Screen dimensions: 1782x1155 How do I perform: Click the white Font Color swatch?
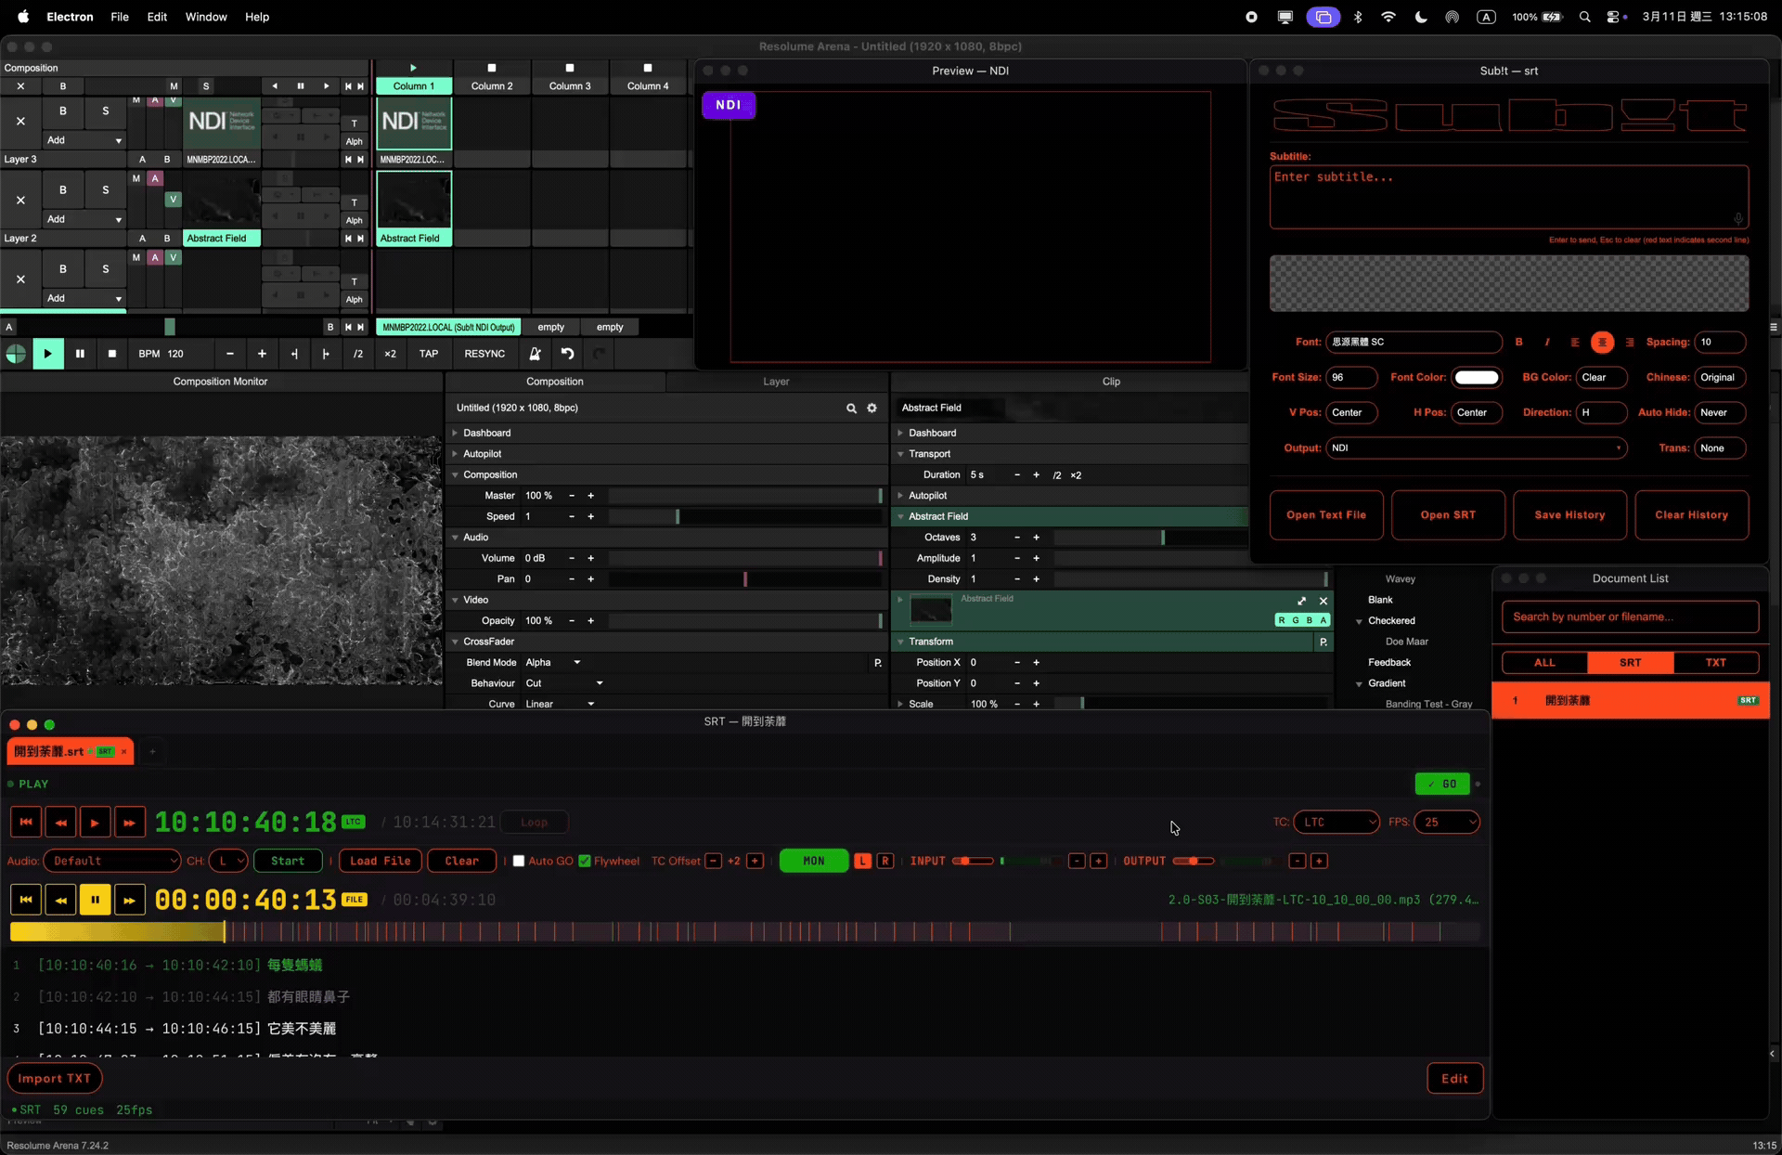click(x=1476, y=377)
